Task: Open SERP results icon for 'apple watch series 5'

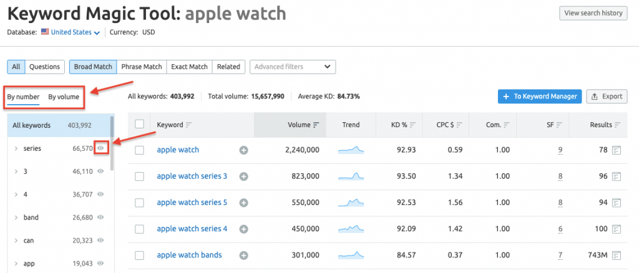Action: click(x=617, y=203)
